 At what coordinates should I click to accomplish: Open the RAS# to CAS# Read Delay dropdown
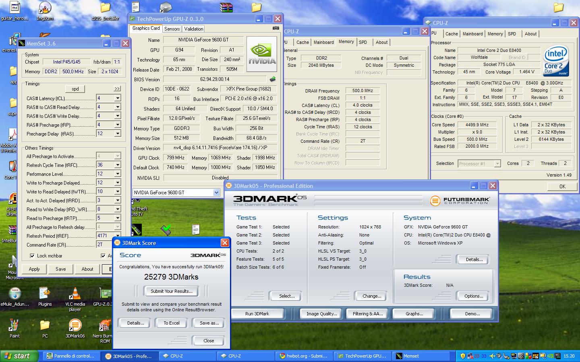[x=117, y=107]
